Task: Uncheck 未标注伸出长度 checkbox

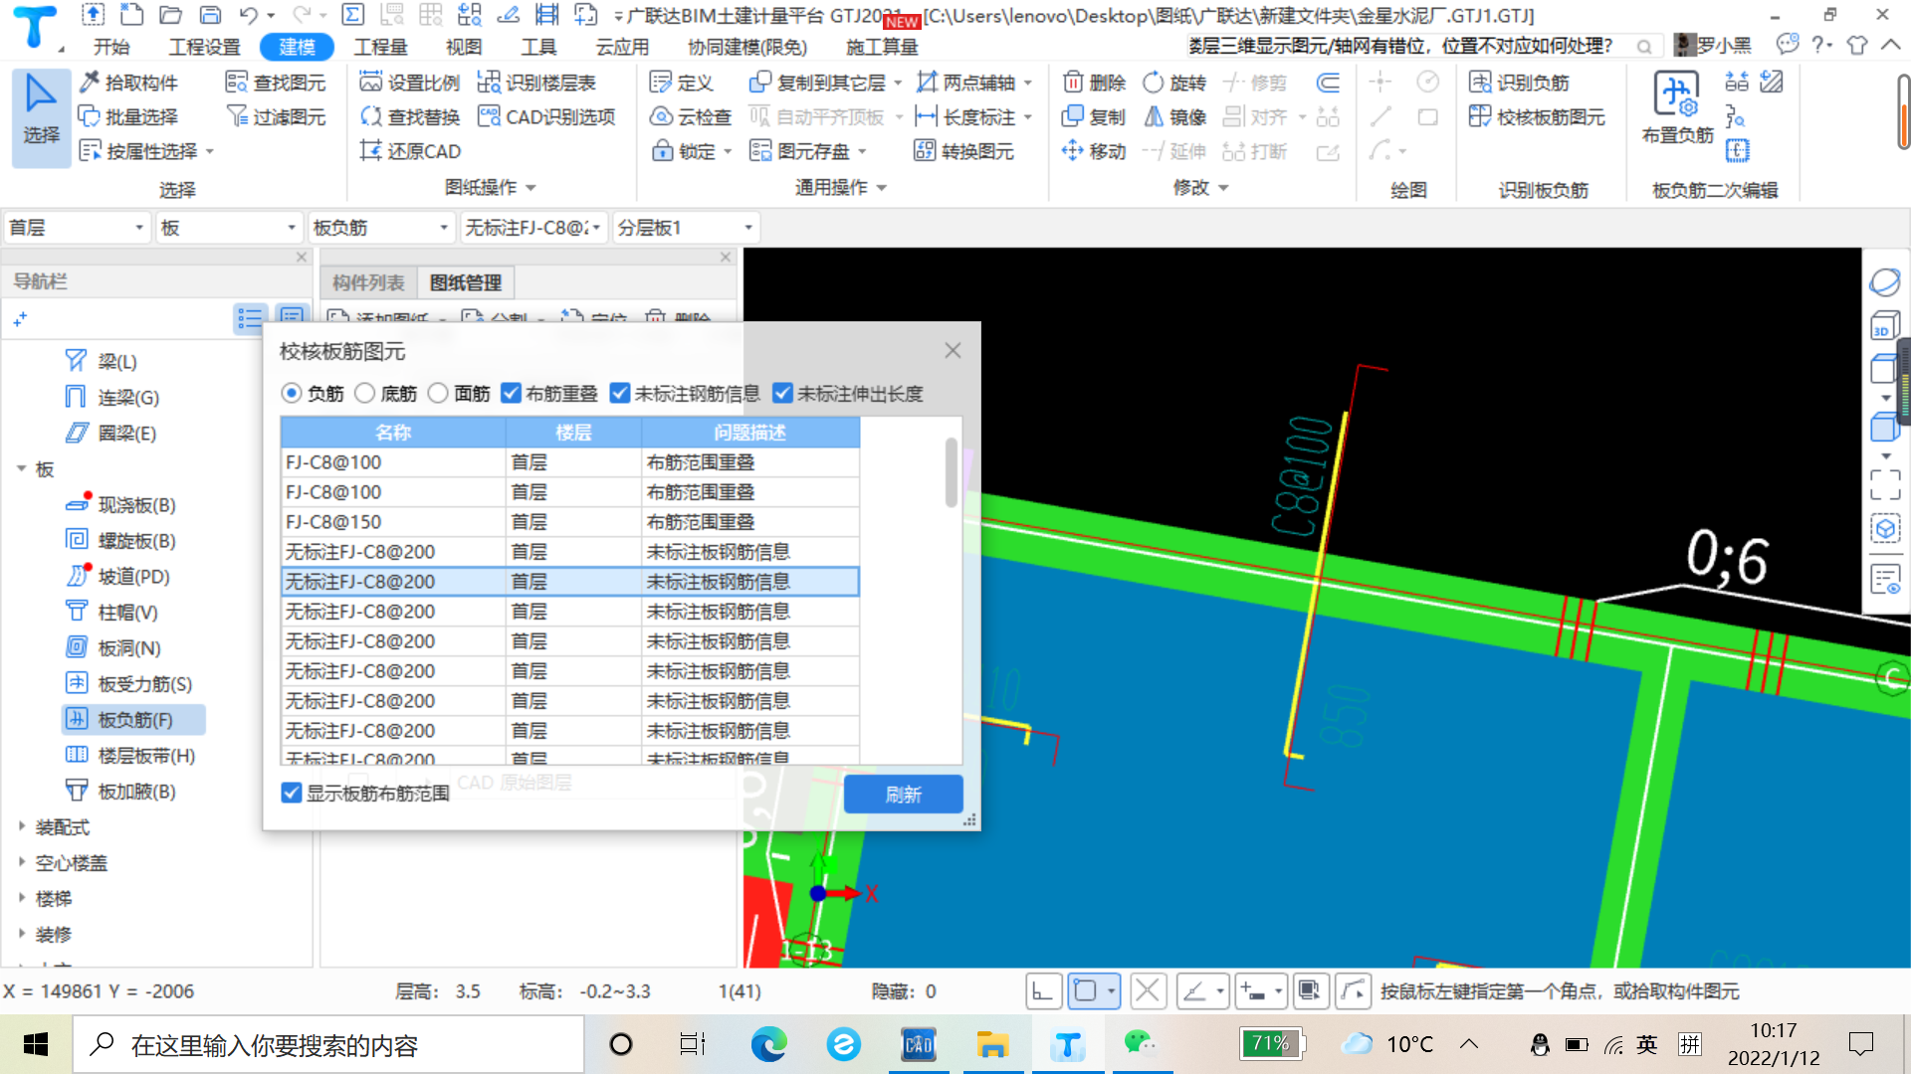Action: tap(782, 394)
